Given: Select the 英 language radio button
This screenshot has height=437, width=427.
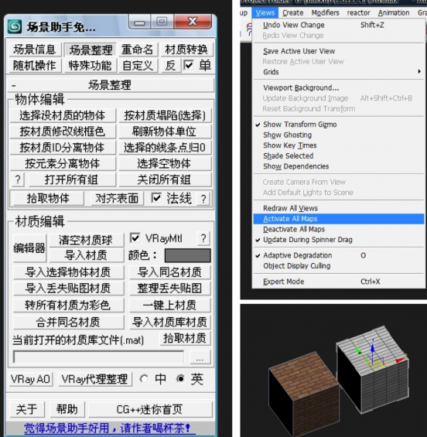Looking at the screenshot, I should point(180,379).
